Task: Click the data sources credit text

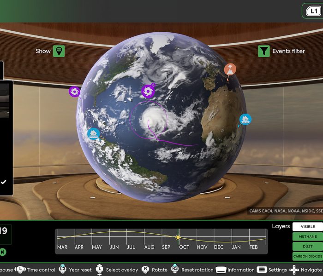Action: 286,211
